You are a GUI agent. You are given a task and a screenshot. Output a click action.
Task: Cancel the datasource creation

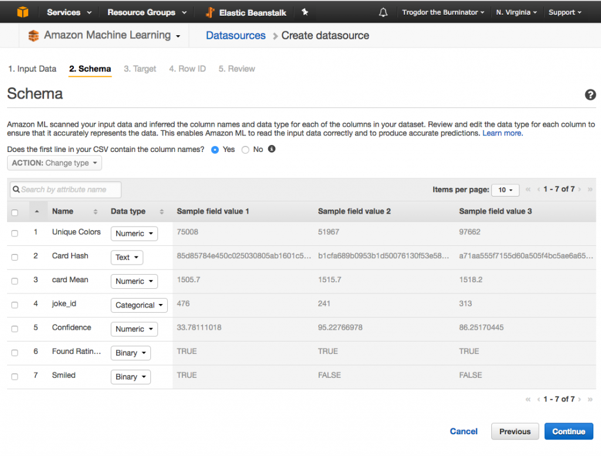(x=464, y=431)
